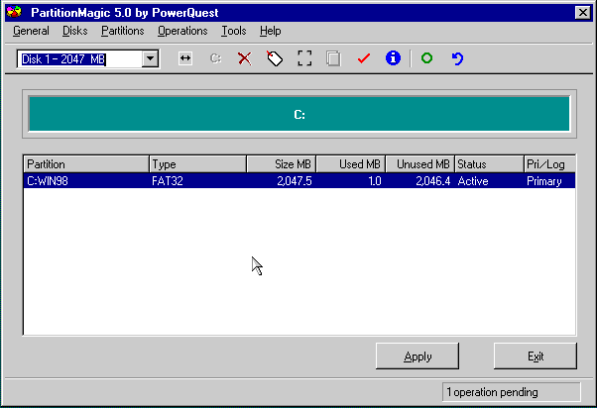Click the red X Delete partition icon
The height and width of the screenshot is (408, 597).
pos(244,59)
